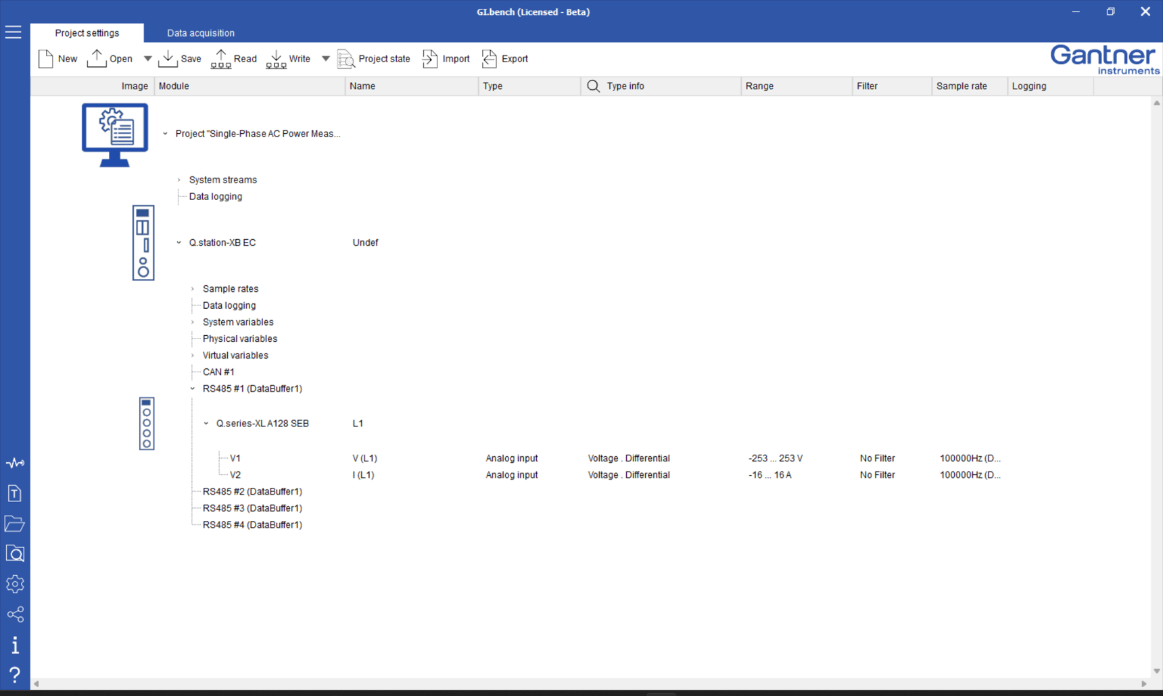
Task: Click the Image column header
Action: pos(93,86)
